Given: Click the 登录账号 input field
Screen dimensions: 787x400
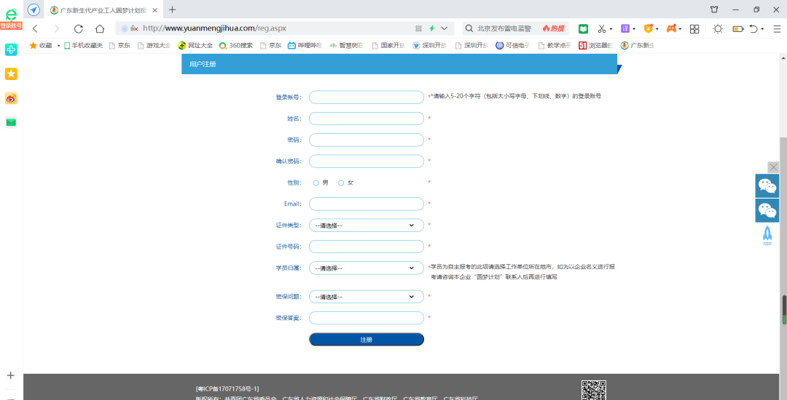Looking at the screenshot, I should (366, 97).
